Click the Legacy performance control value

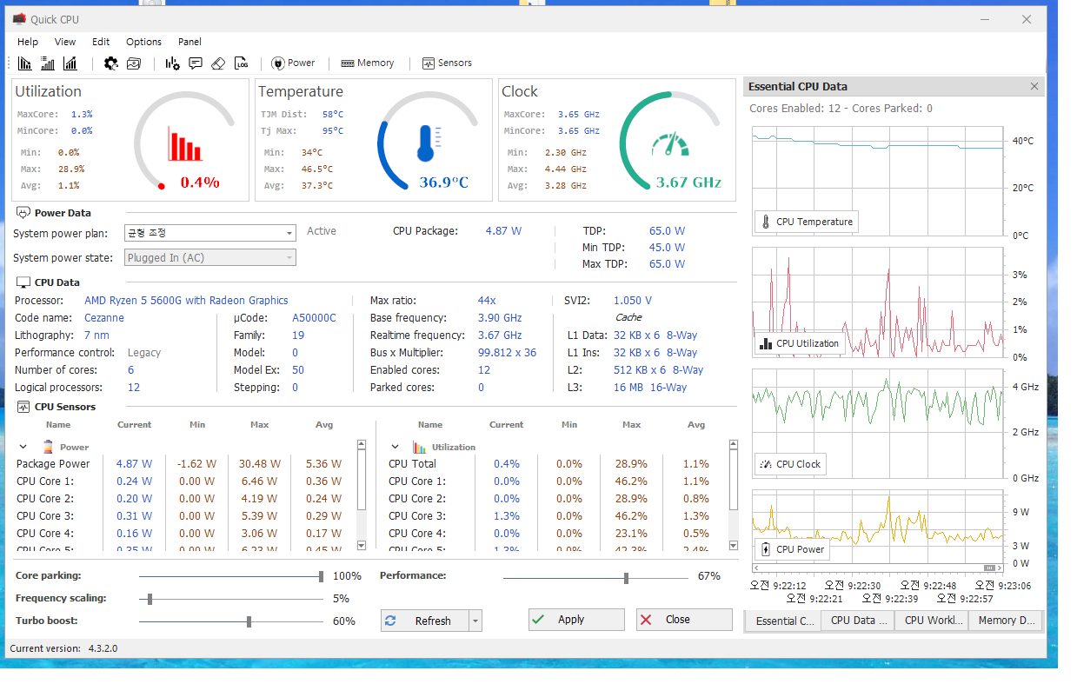pos(144,353)
